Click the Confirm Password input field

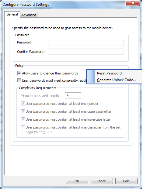point(86,52)
